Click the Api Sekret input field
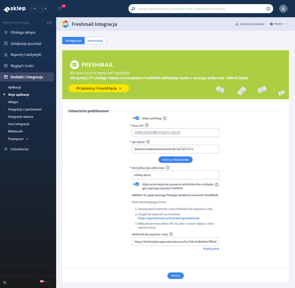 [x=176, y=149]
